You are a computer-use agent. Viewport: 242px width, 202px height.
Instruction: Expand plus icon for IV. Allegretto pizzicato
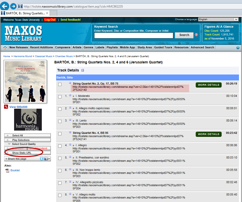pos(70,182)
